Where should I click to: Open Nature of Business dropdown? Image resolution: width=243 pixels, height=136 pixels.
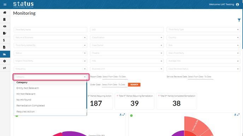(x=51, y=37)
